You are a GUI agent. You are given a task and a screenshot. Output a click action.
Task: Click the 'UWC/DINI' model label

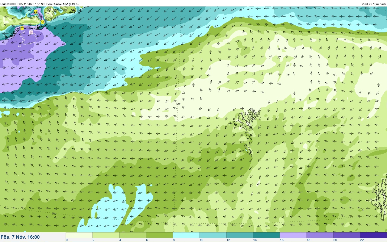pyautogui.click(x=8, y=4)
